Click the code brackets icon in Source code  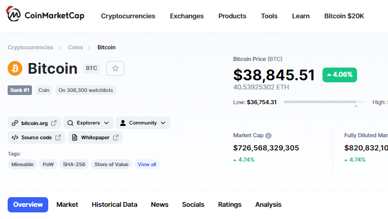[15, 138]
